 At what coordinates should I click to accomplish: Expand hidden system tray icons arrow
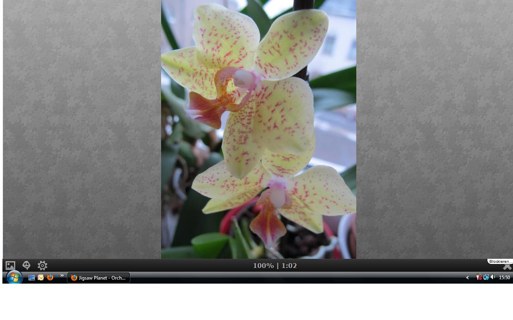467,278
